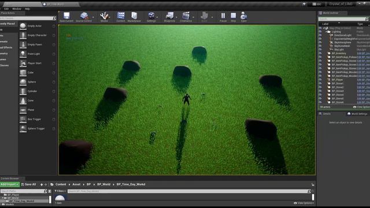Select the Empty Character icon
Screen dimensions: 370x208
click(23, 35)
